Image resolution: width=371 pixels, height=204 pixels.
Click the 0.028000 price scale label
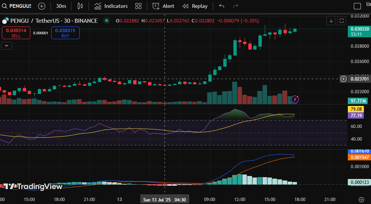360,46
